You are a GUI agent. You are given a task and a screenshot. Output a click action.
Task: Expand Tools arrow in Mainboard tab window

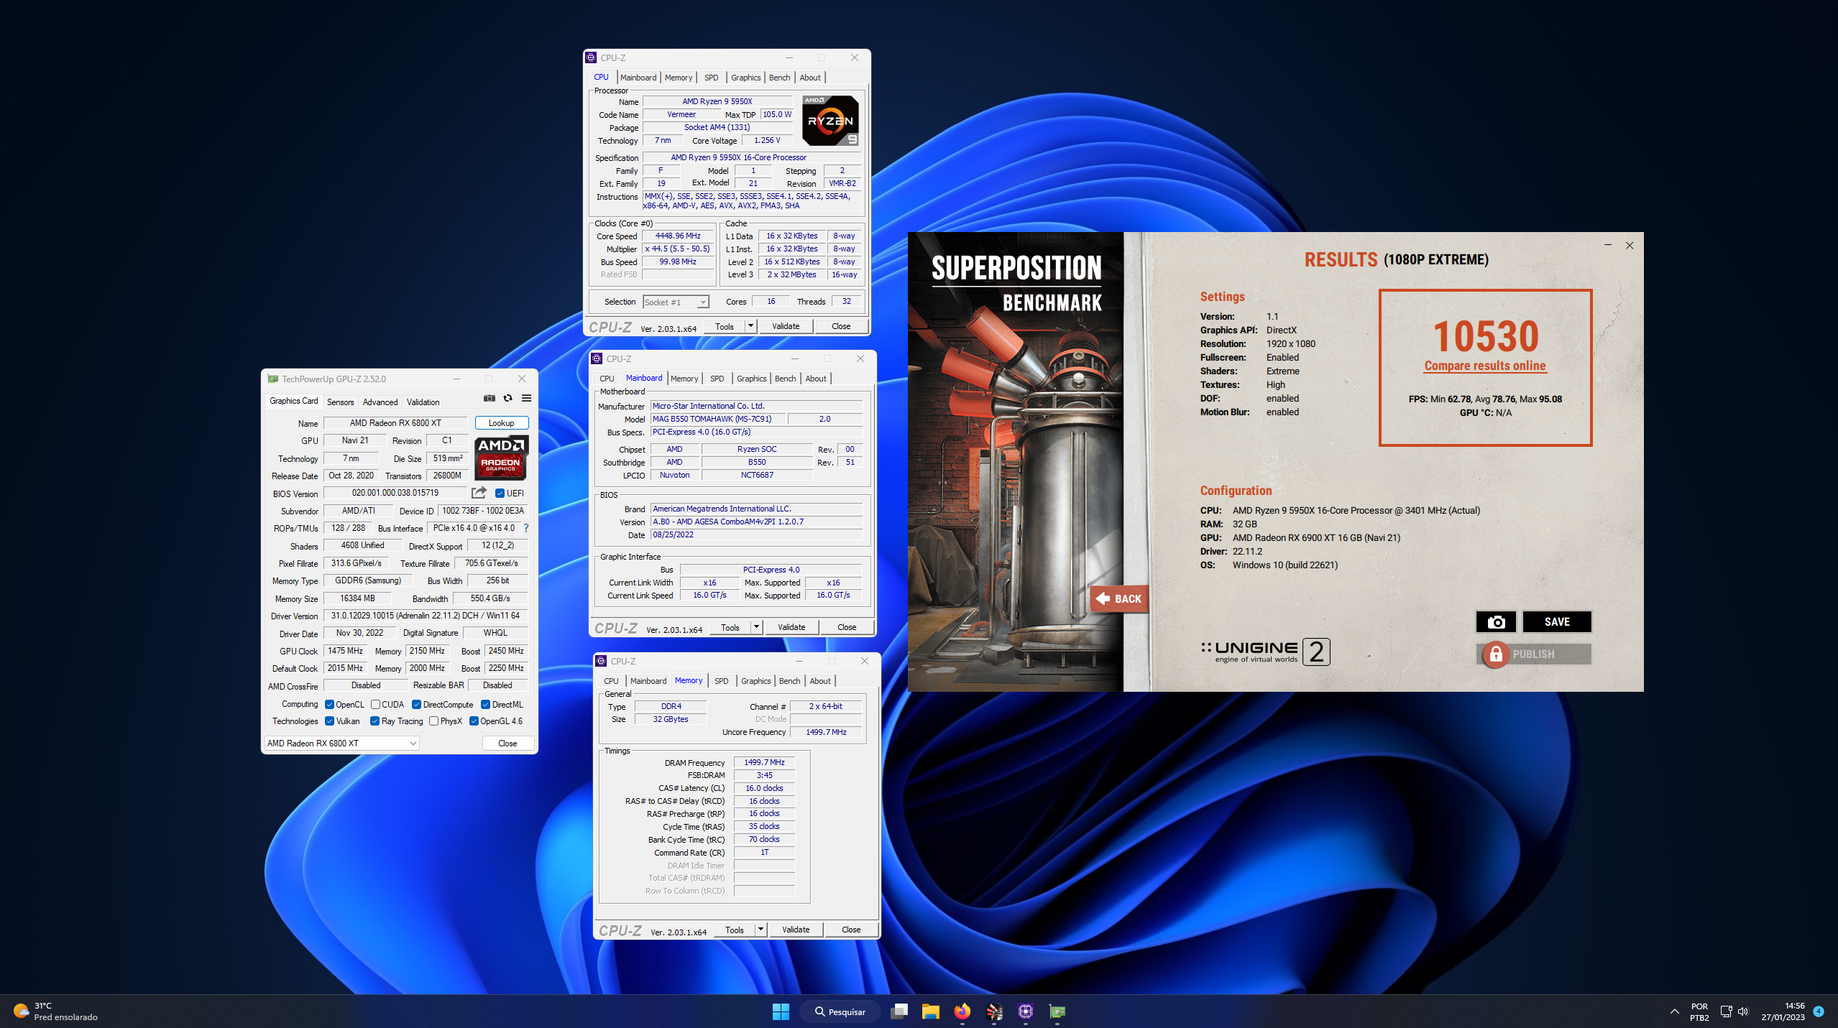[x=756, y=627]
